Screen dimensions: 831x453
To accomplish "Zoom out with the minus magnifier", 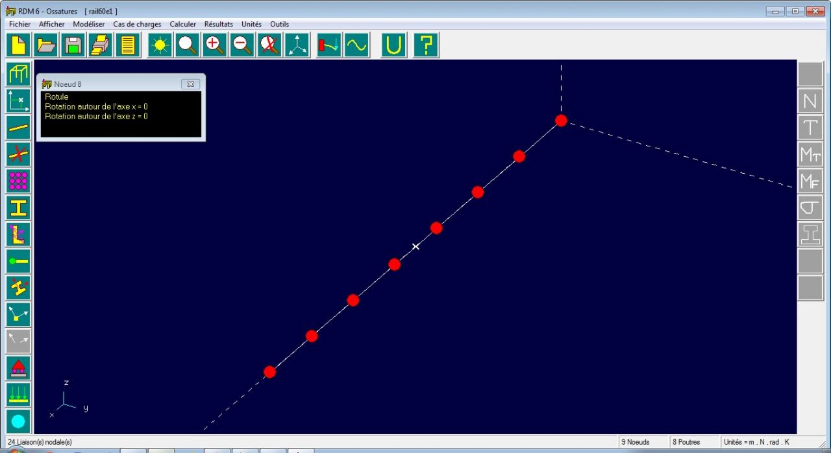I will tap(242, 45).
